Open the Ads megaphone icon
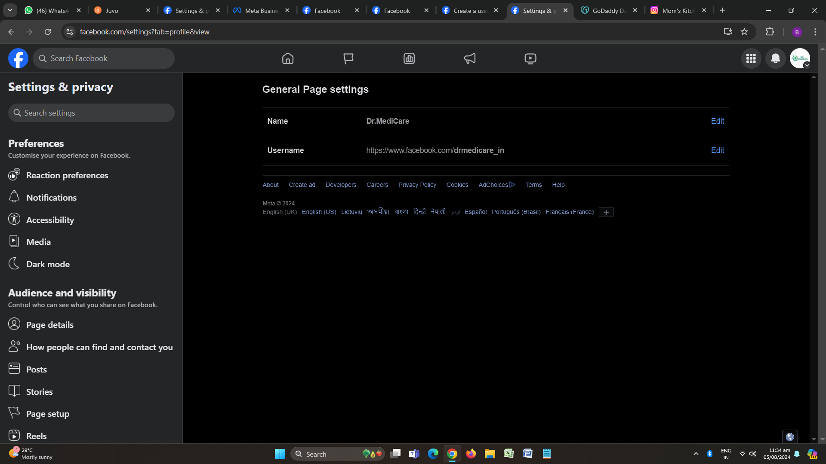 click(470, 58)
